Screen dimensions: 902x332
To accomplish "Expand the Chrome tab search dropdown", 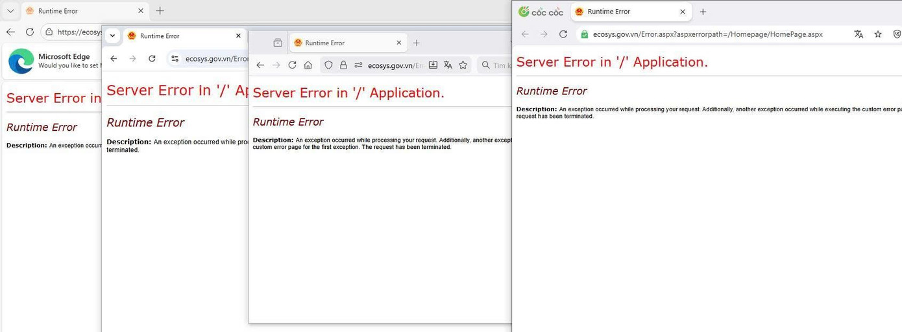I will click(x=113, y=36).
